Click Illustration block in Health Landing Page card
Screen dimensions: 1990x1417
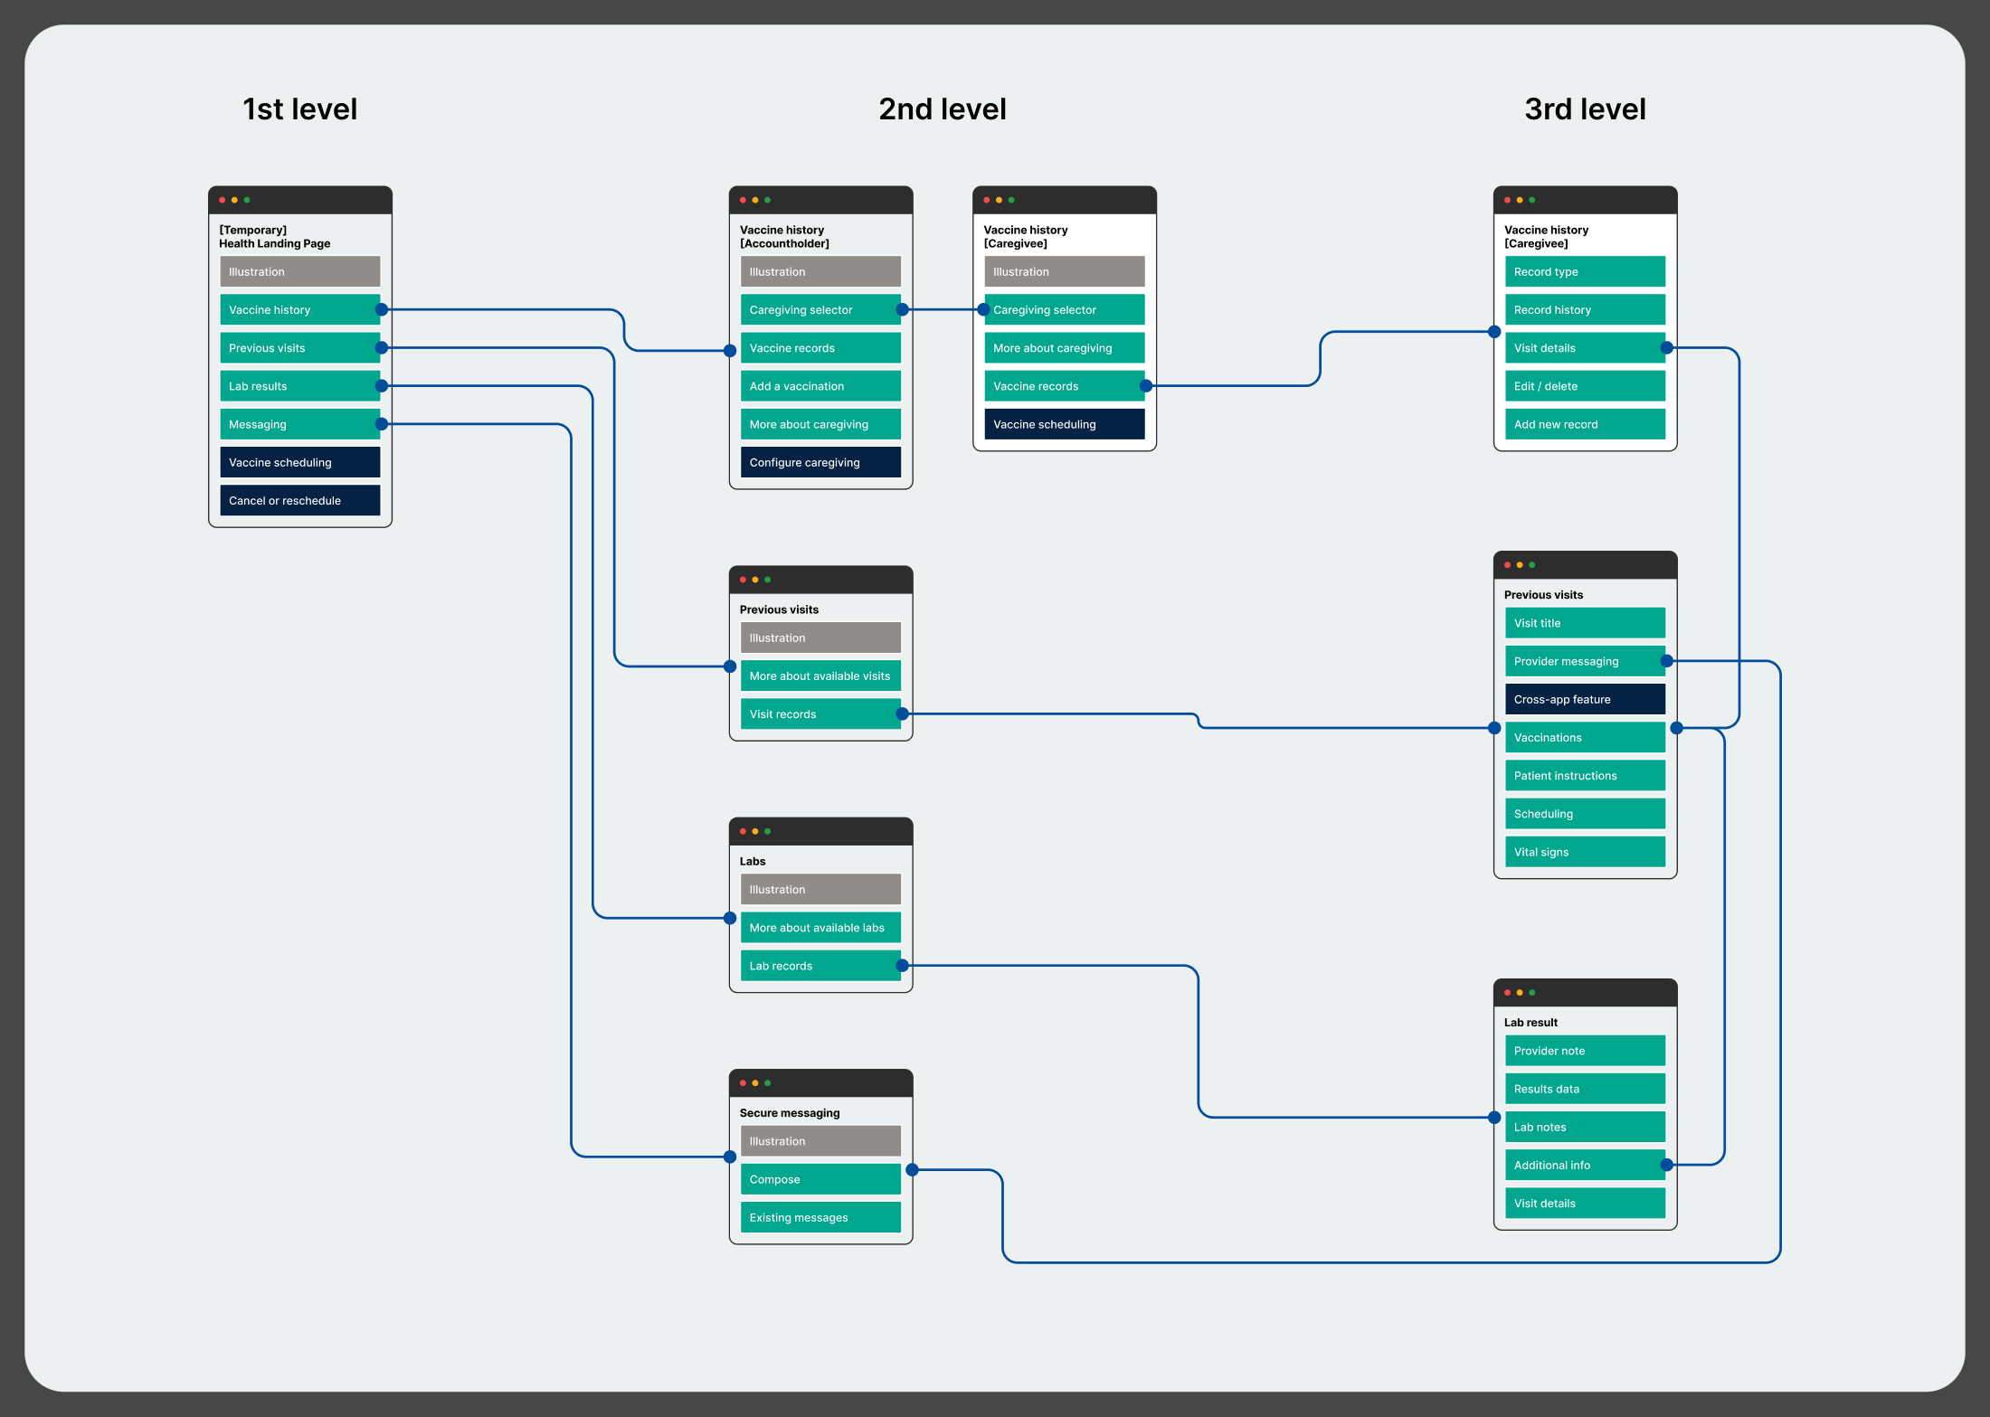[300, 271]
